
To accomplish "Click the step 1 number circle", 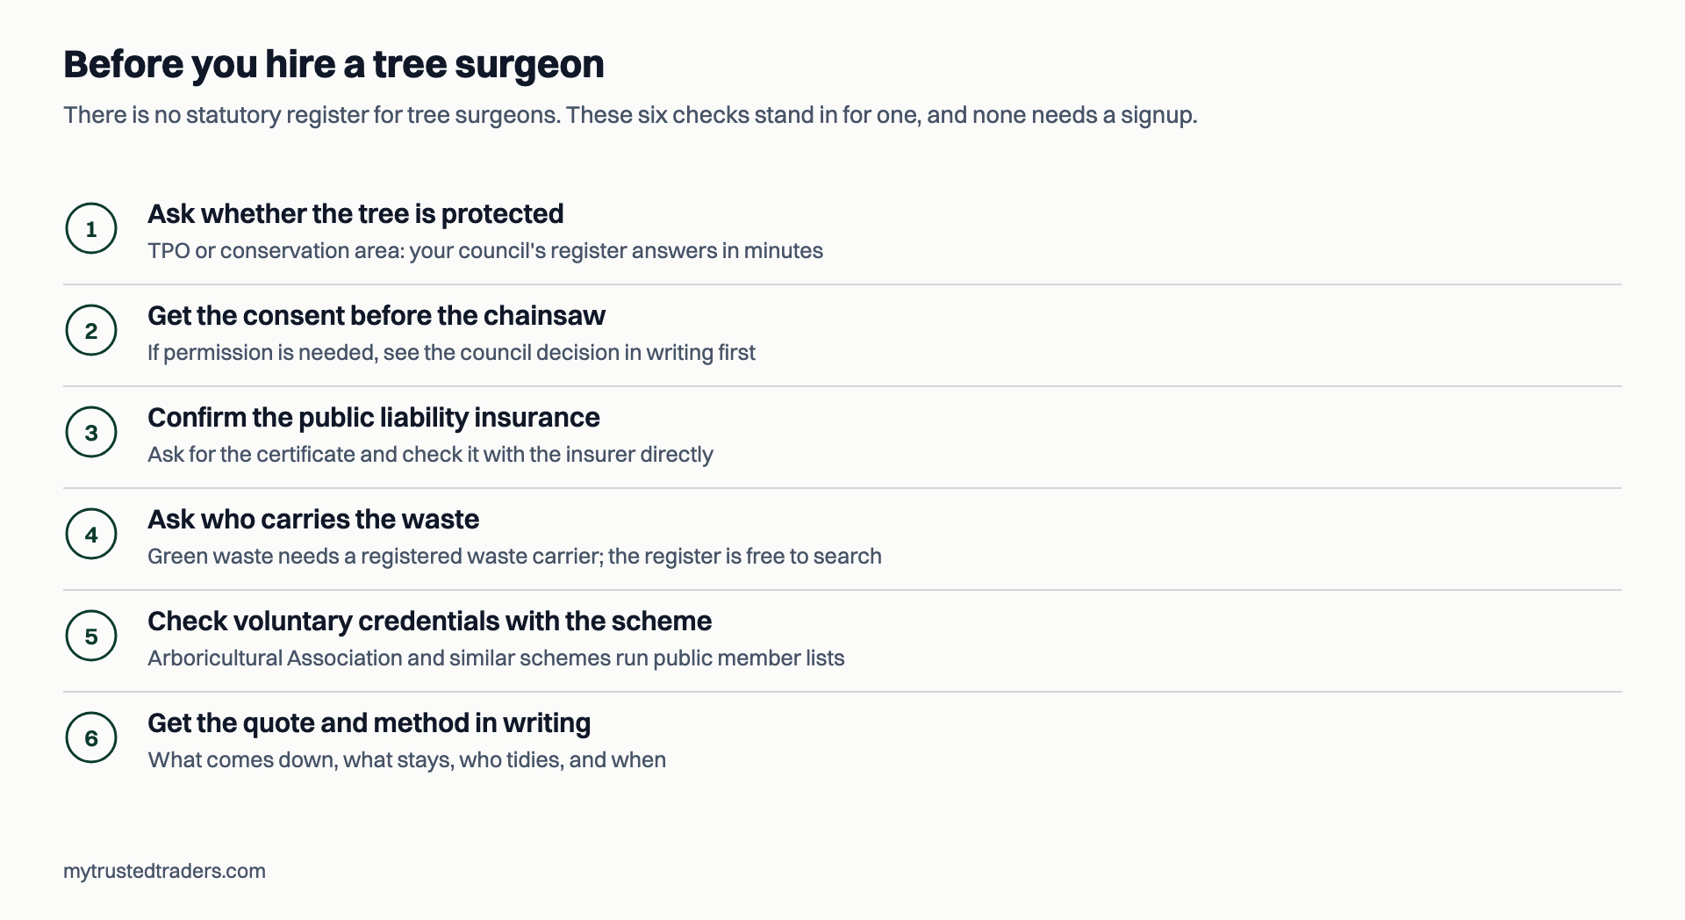I will (91, 228).
